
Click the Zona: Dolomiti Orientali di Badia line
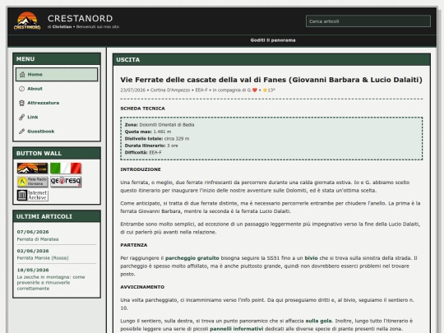coord(160,125)
